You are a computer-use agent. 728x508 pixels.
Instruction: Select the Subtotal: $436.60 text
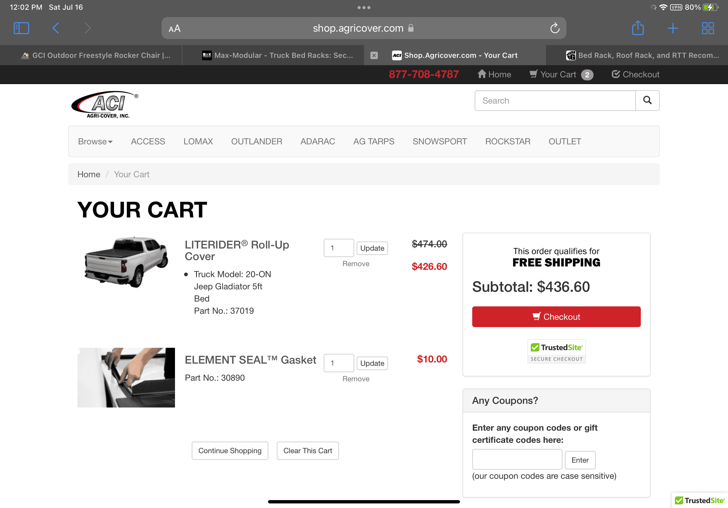(531, 287)
